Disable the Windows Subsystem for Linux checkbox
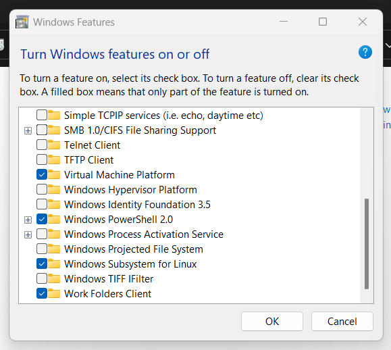Image resolution: width=391 pixels, height=350 pixels. (x=42, y=264)
